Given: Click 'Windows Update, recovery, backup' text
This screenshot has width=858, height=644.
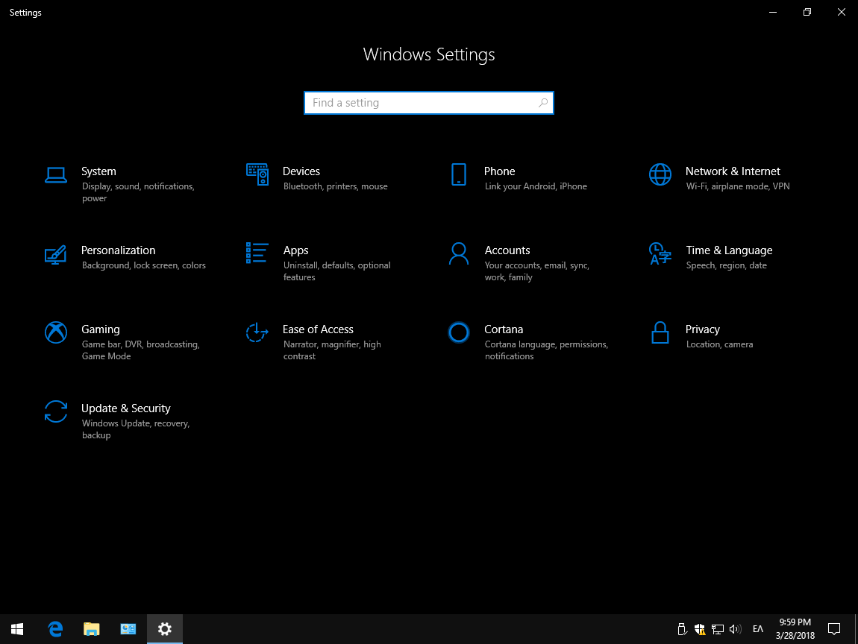Looking at the screenshot, I should (136, 429).
